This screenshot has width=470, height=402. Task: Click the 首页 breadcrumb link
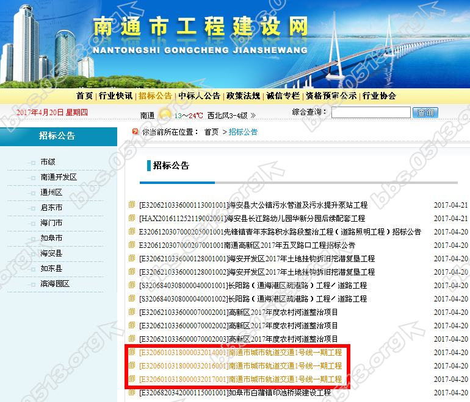point(211,132)
